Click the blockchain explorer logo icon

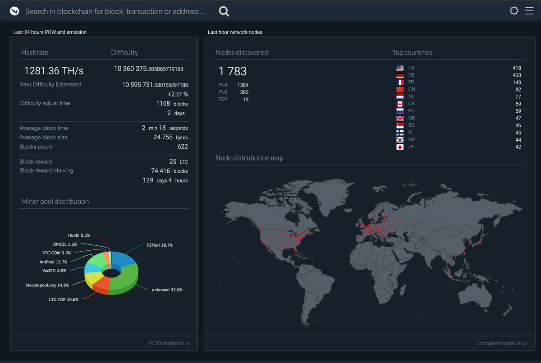tap(14, 11)
